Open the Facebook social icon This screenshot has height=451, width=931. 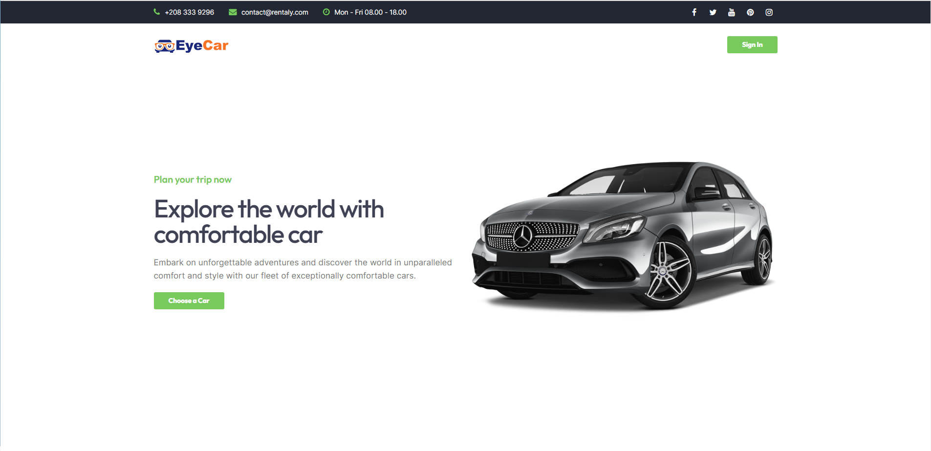point(694,12)
